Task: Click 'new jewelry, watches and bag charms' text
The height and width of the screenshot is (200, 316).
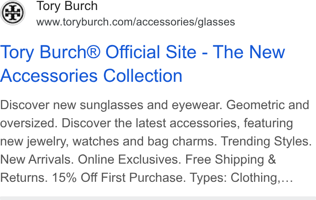Action: [x=109, y=141]
